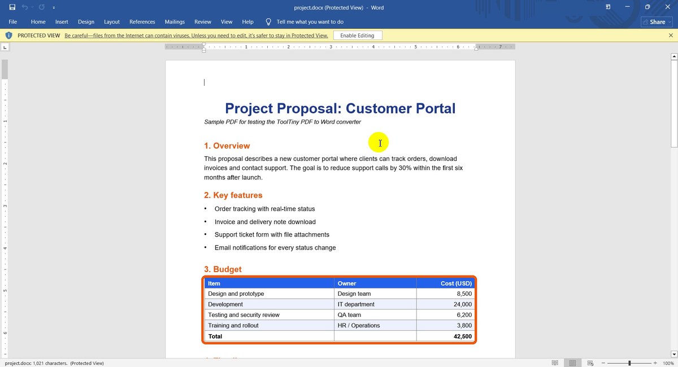Select the Mailings tab
The height and width of the screenshot is (367, 678).
(x=175, y=22)
